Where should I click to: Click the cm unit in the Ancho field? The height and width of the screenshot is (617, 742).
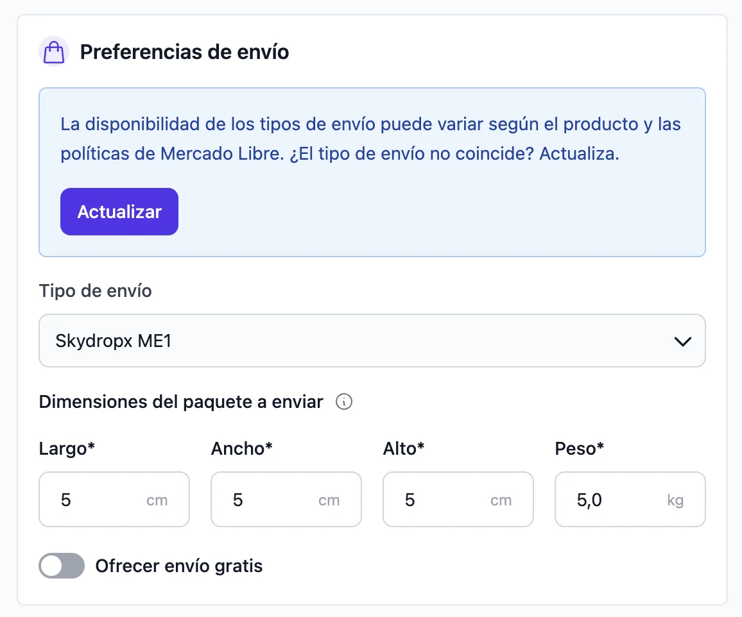click(x=329, y=500)
